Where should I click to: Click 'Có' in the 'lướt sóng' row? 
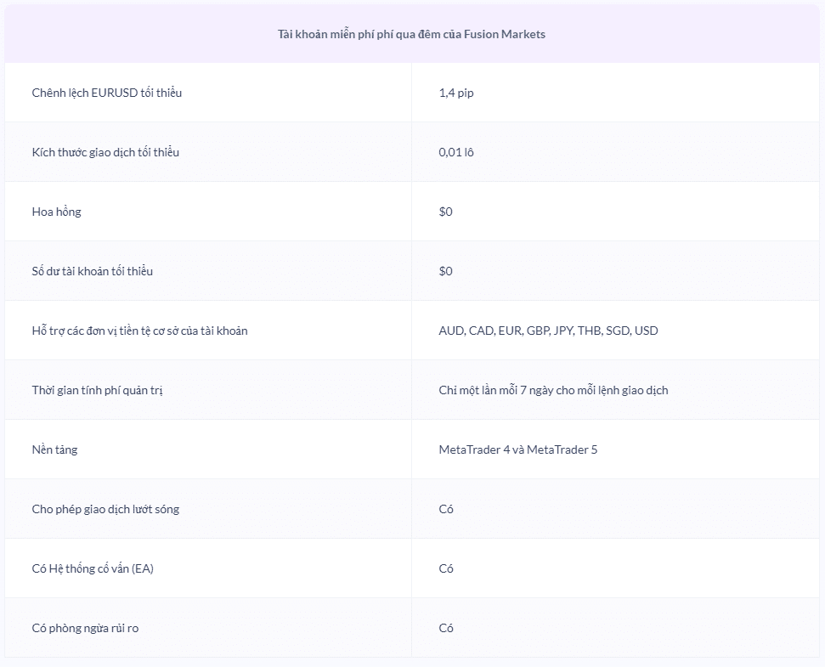coord(446,509)
